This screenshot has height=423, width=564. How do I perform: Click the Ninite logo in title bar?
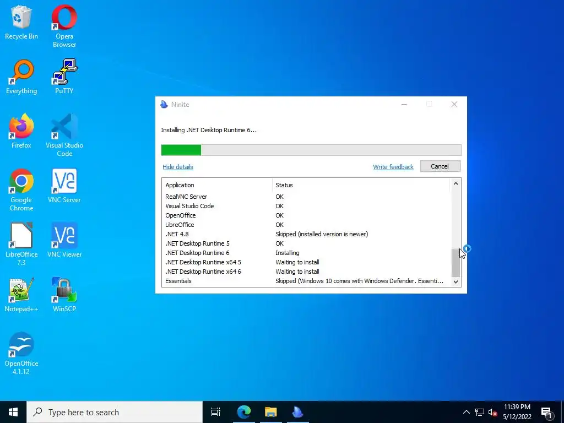pyautogui.click(x=164, y=104)
